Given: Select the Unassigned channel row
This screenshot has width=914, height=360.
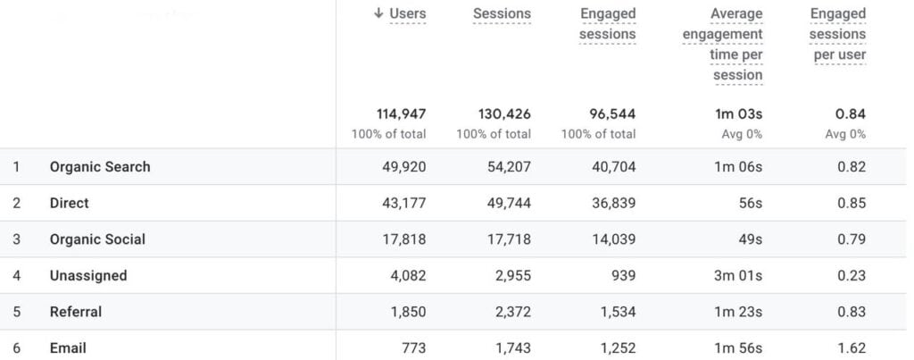Looking at the screenshot, I should (x=88, y=276).
